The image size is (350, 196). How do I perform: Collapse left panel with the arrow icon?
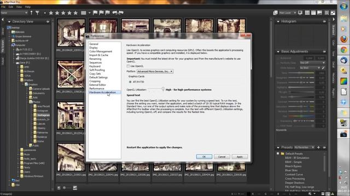click(2, 20)
